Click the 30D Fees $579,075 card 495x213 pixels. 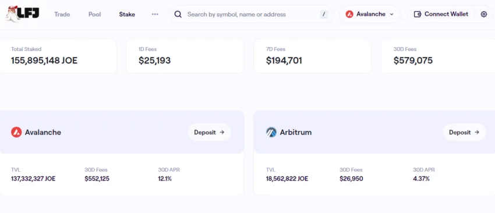(438, 56)
